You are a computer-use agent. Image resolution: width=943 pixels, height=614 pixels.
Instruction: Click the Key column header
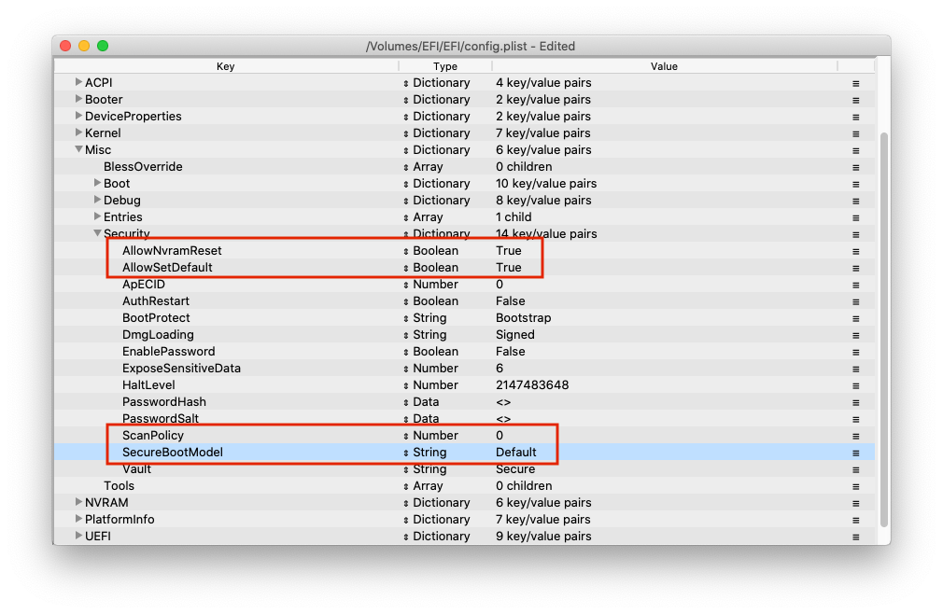225,66
